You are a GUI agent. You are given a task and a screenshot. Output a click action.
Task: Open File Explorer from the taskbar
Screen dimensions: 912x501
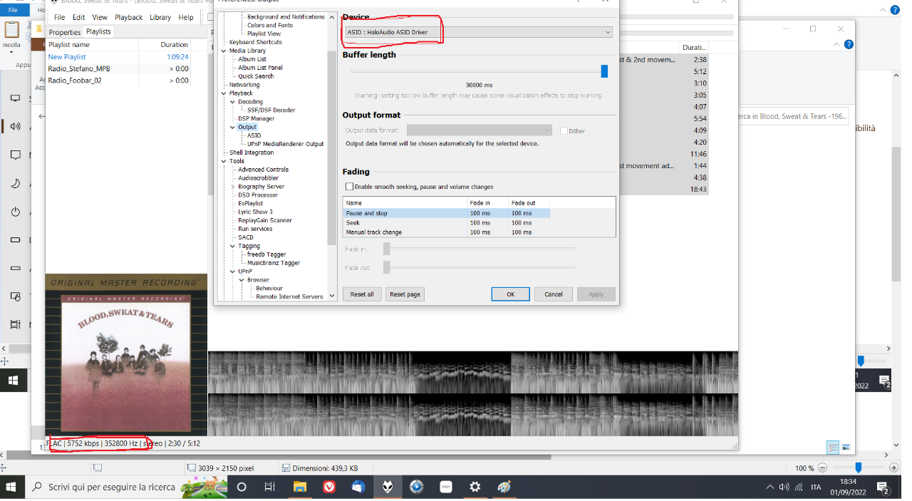click(x=300, y=487)
